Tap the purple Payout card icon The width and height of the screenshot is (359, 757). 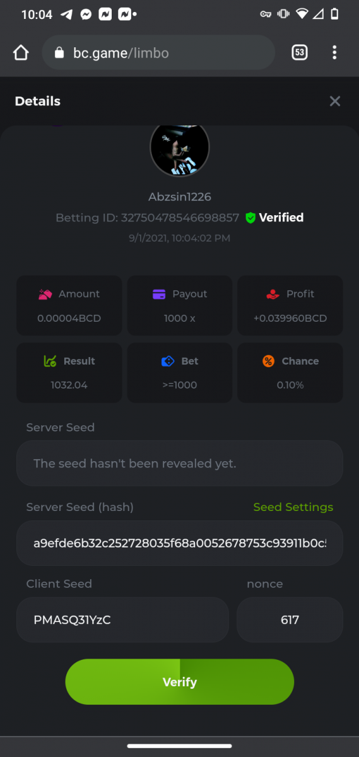click(159, 294)
